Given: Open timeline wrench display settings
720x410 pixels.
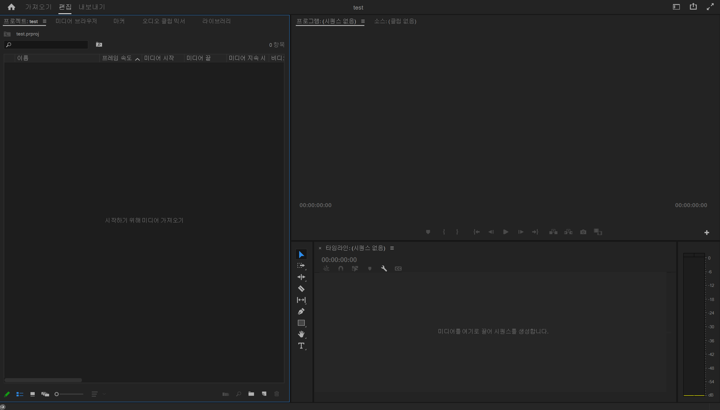Looking at the screenshot, I should tap(384, 269).
